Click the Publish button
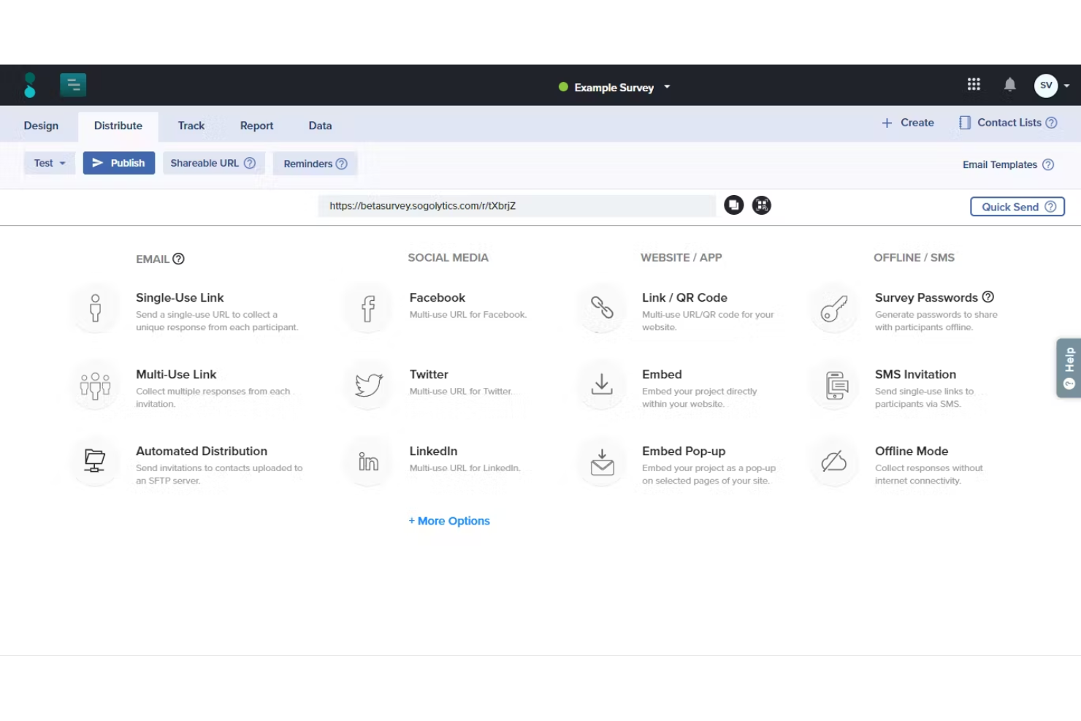 tap(118, 163)
